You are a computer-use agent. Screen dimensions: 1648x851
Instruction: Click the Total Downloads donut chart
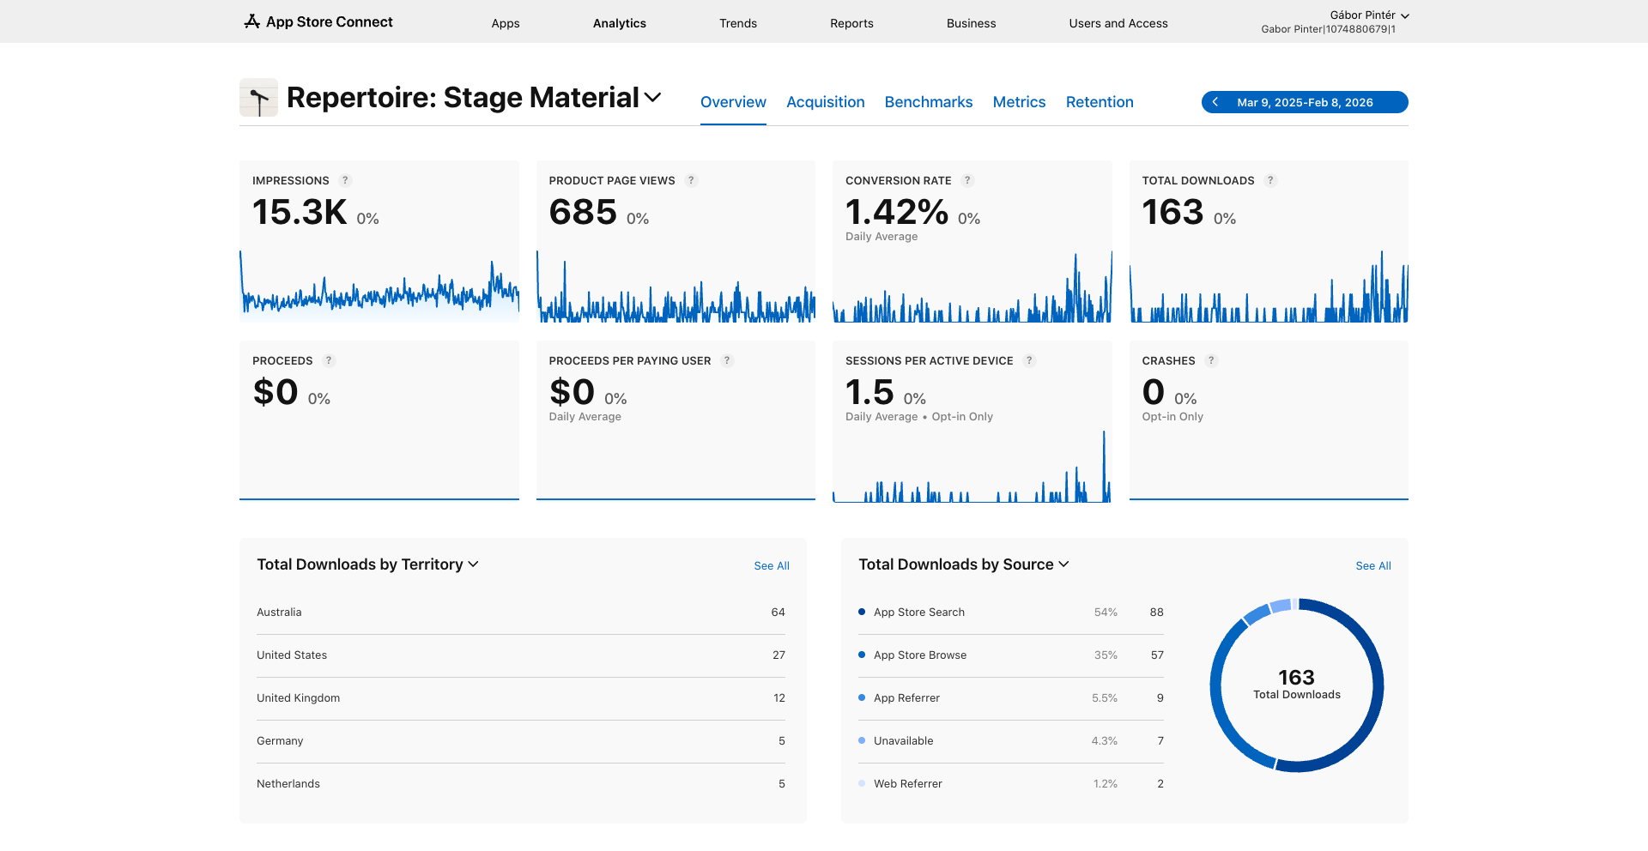[1296, 685]
